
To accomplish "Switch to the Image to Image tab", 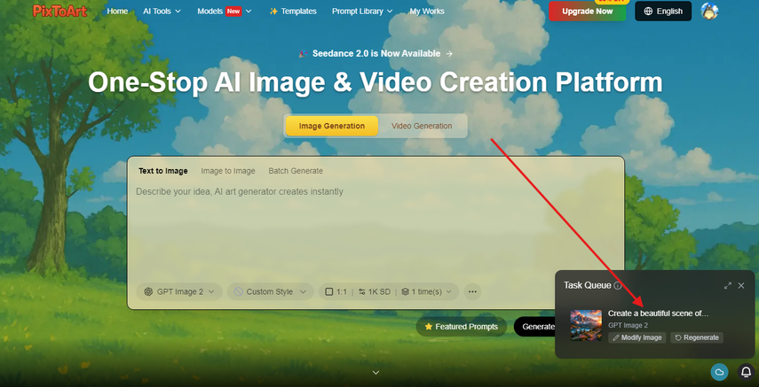I will click(228, 171).
